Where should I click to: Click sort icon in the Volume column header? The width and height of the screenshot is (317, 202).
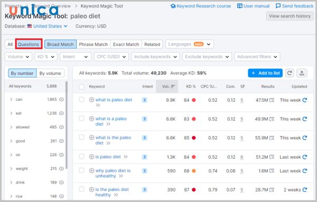pyautogui.click(x=173, y=86)
